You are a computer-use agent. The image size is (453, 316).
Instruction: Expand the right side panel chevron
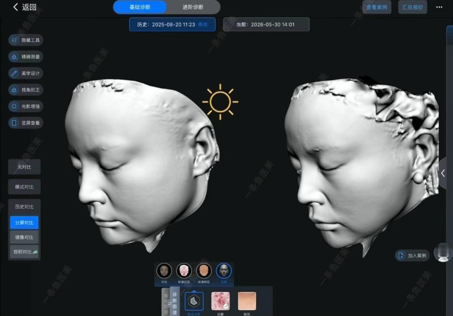[443, 173]
